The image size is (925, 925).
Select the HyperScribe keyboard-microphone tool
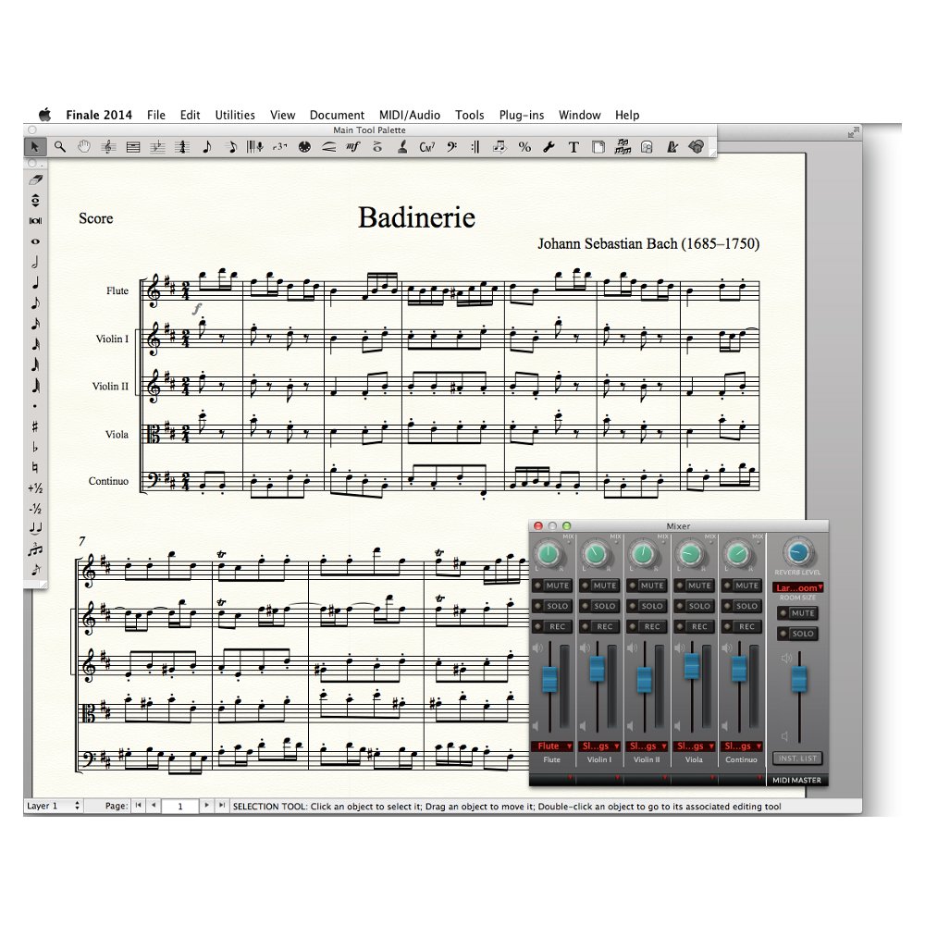click(255, 147)
